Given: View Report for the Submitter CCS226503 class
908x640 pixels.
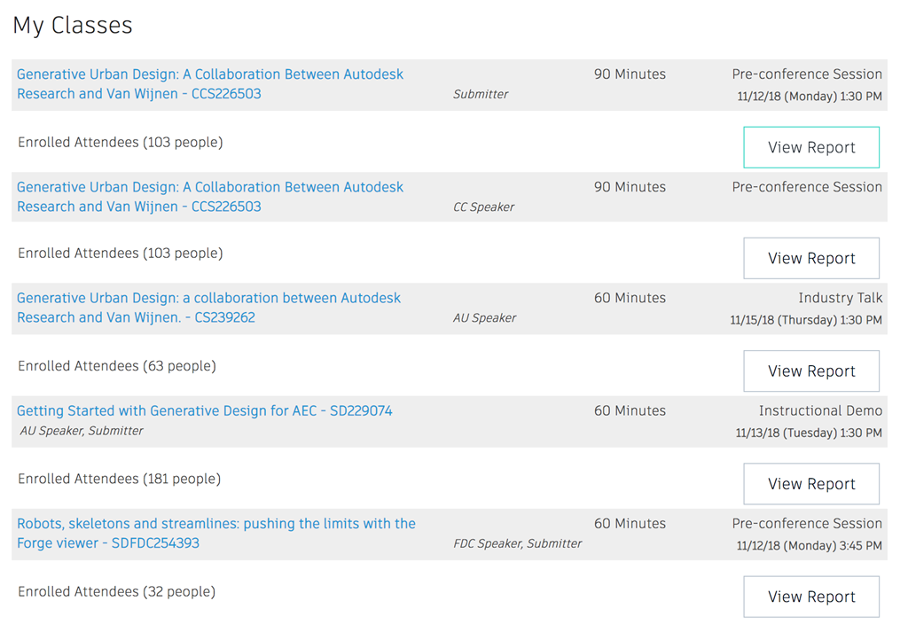Looking at the screenshot, I should [810, 147].
